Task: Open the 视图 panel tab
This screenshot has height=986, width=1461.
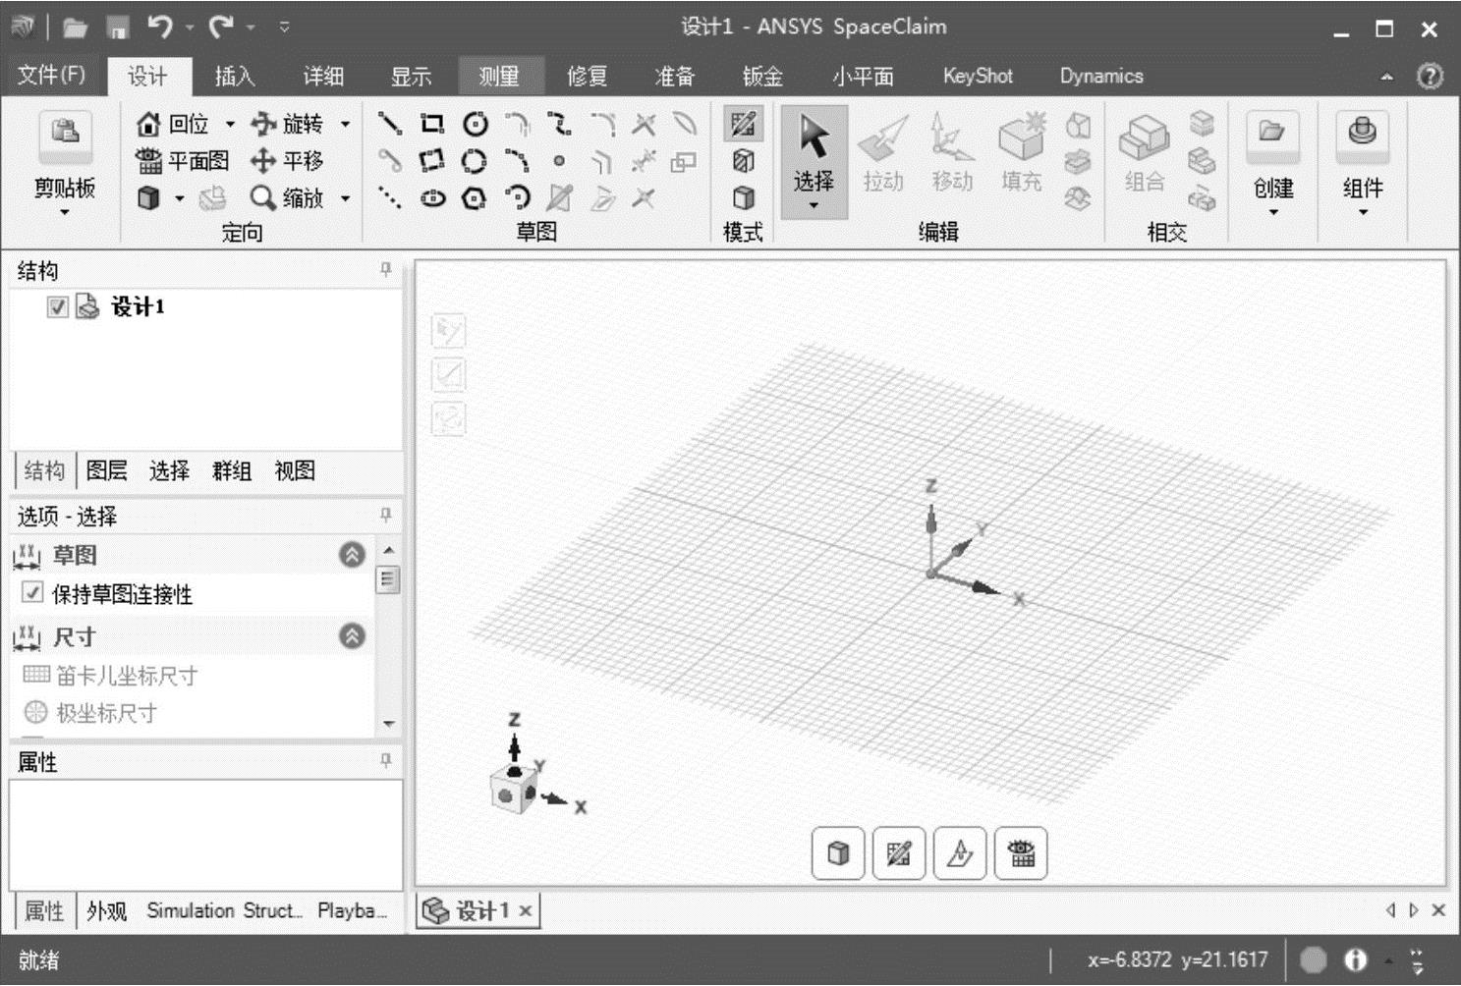Action: [295, 470]
